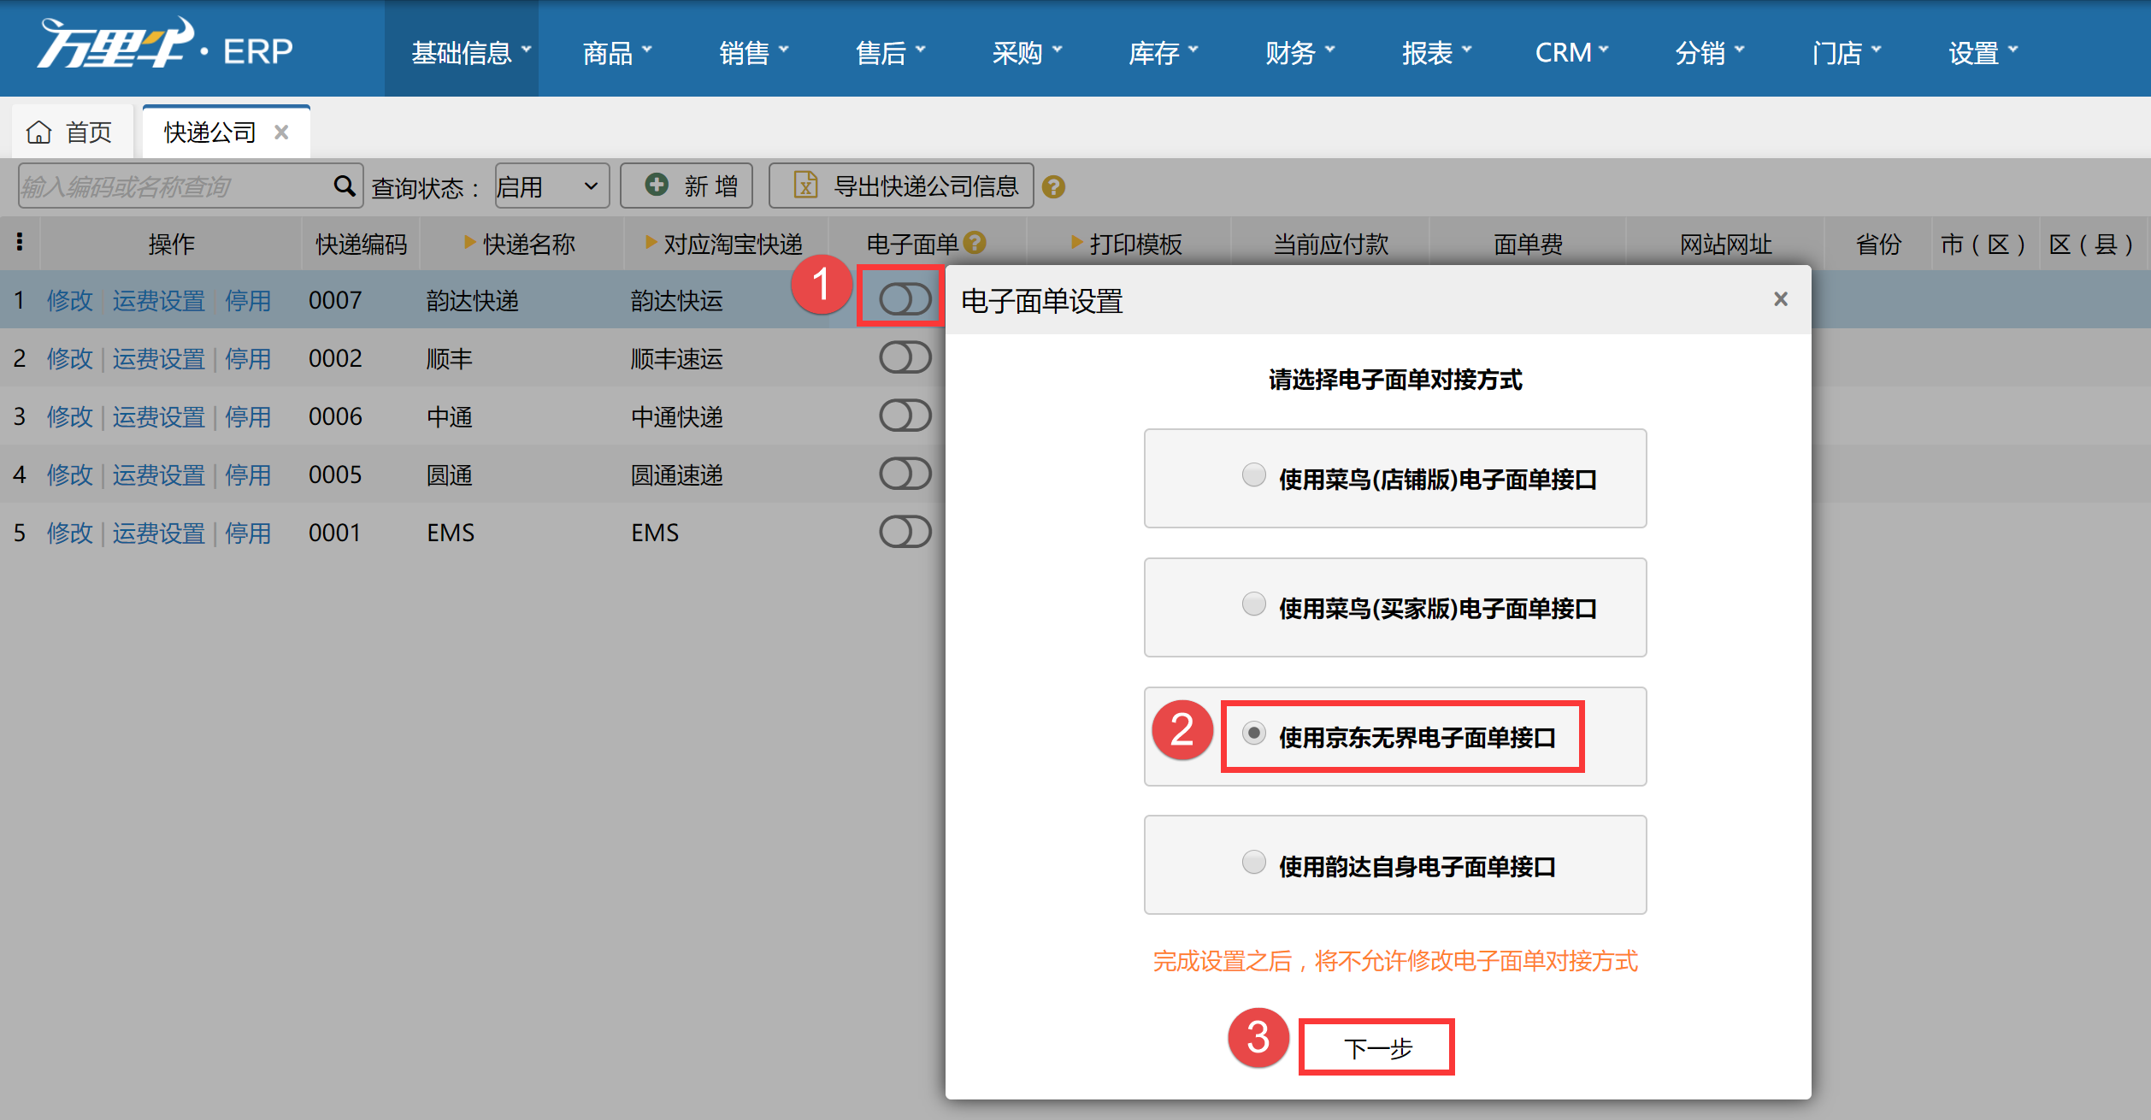The image size is (2151, 1120).
Task: Toggle 电子面单 switch for 中通
Action: (905, 416)
